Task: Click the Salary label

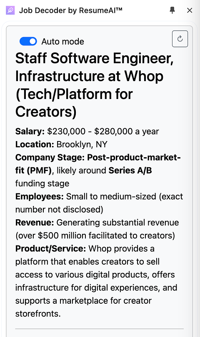Action: (30, 131)
